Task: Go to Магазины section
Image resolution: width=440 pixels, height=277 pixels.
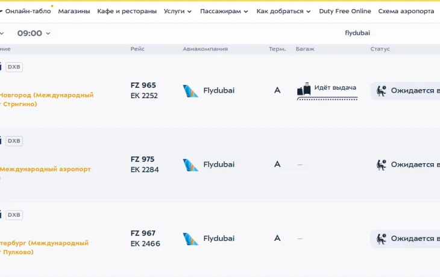Action: point(74,11)
